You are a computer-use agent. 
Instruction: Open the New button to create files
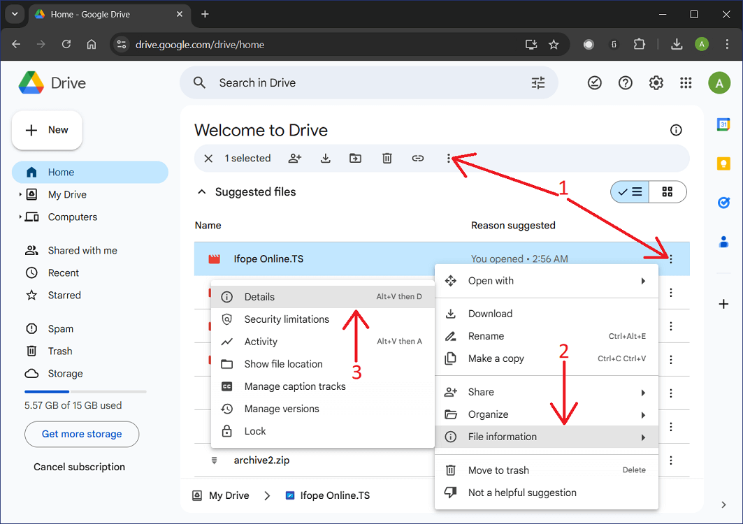click(x=47, y=130)
